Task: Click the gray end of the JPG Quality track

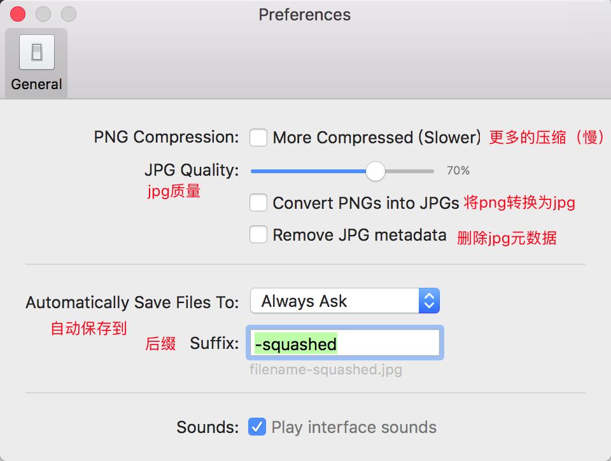Action: 414,171
